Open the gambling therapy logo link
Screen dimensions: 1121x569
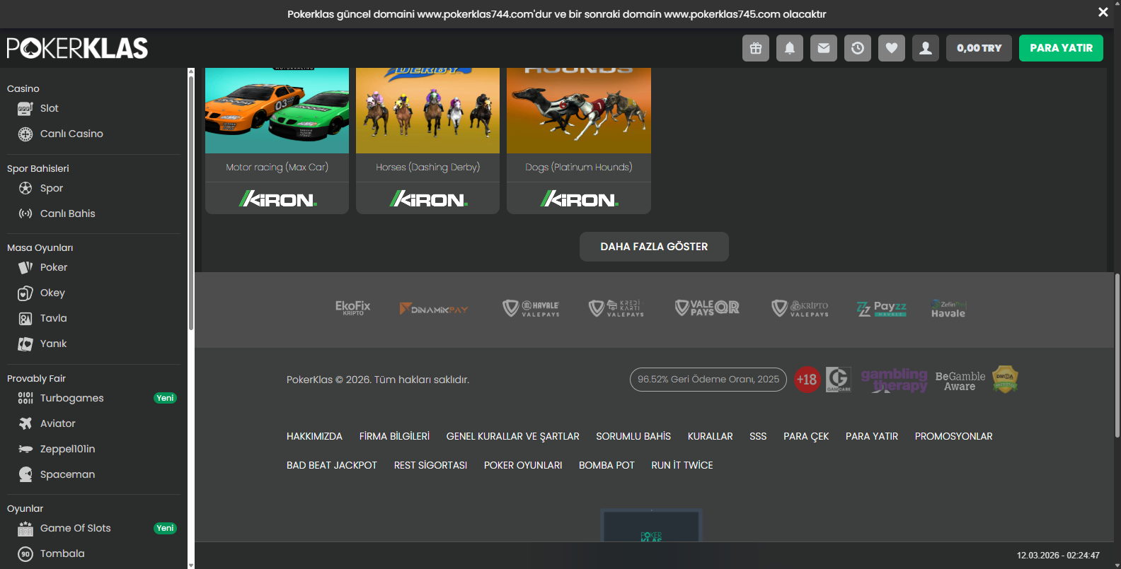[894, 380]
